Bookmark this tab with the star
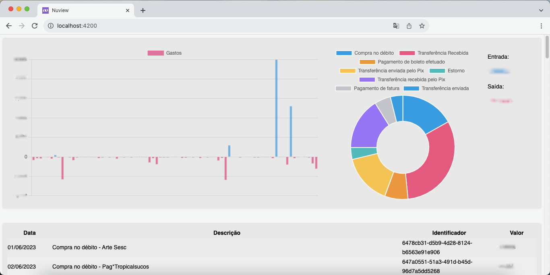The width and height of the screenshot is (550, 275). 422,26
